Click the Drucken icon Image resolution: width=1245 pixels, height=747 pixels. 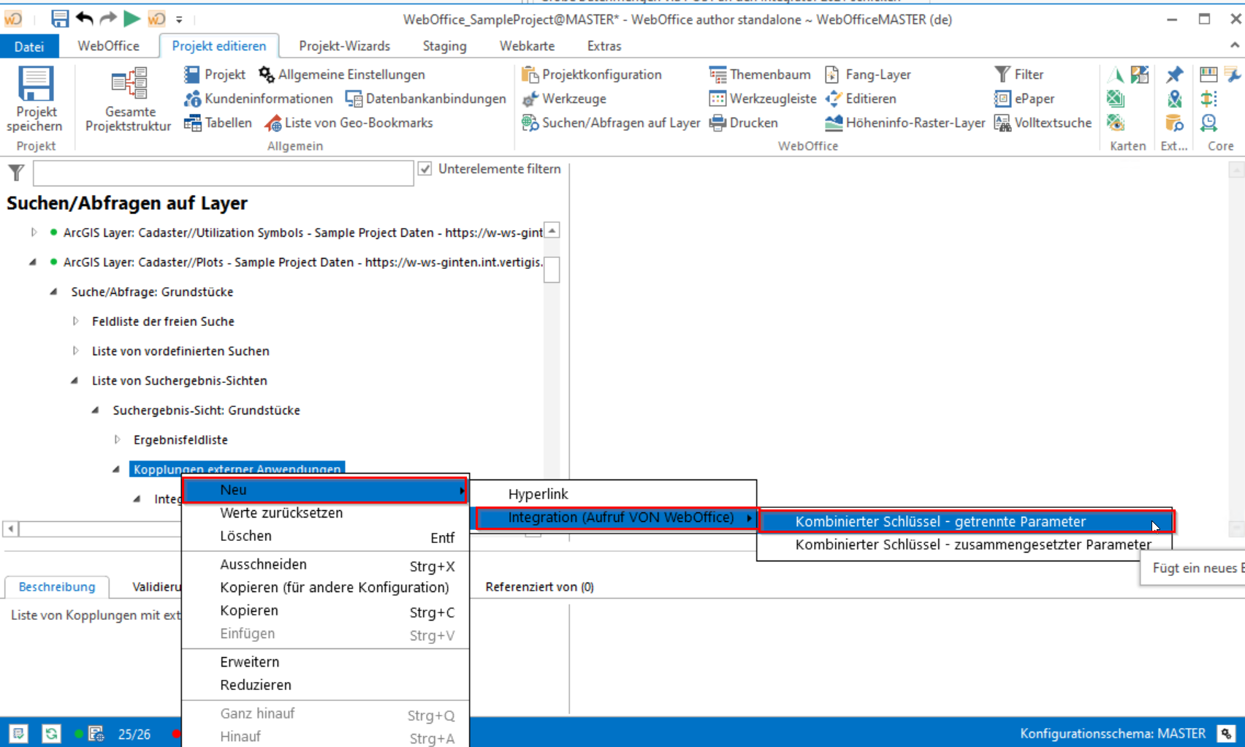click(x=717, y=123)
